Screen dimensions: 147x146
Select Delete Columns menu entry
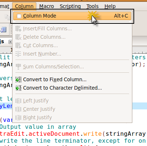tap(72, 37)
